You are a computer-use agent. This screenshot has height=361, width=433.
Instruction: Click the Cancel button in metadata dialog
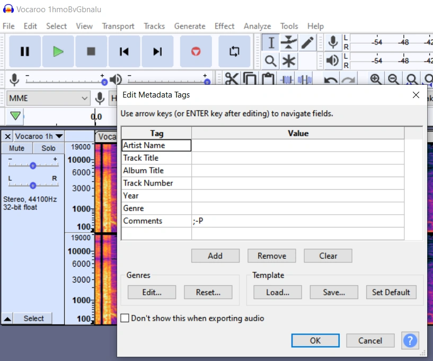[x=370, y=340]
